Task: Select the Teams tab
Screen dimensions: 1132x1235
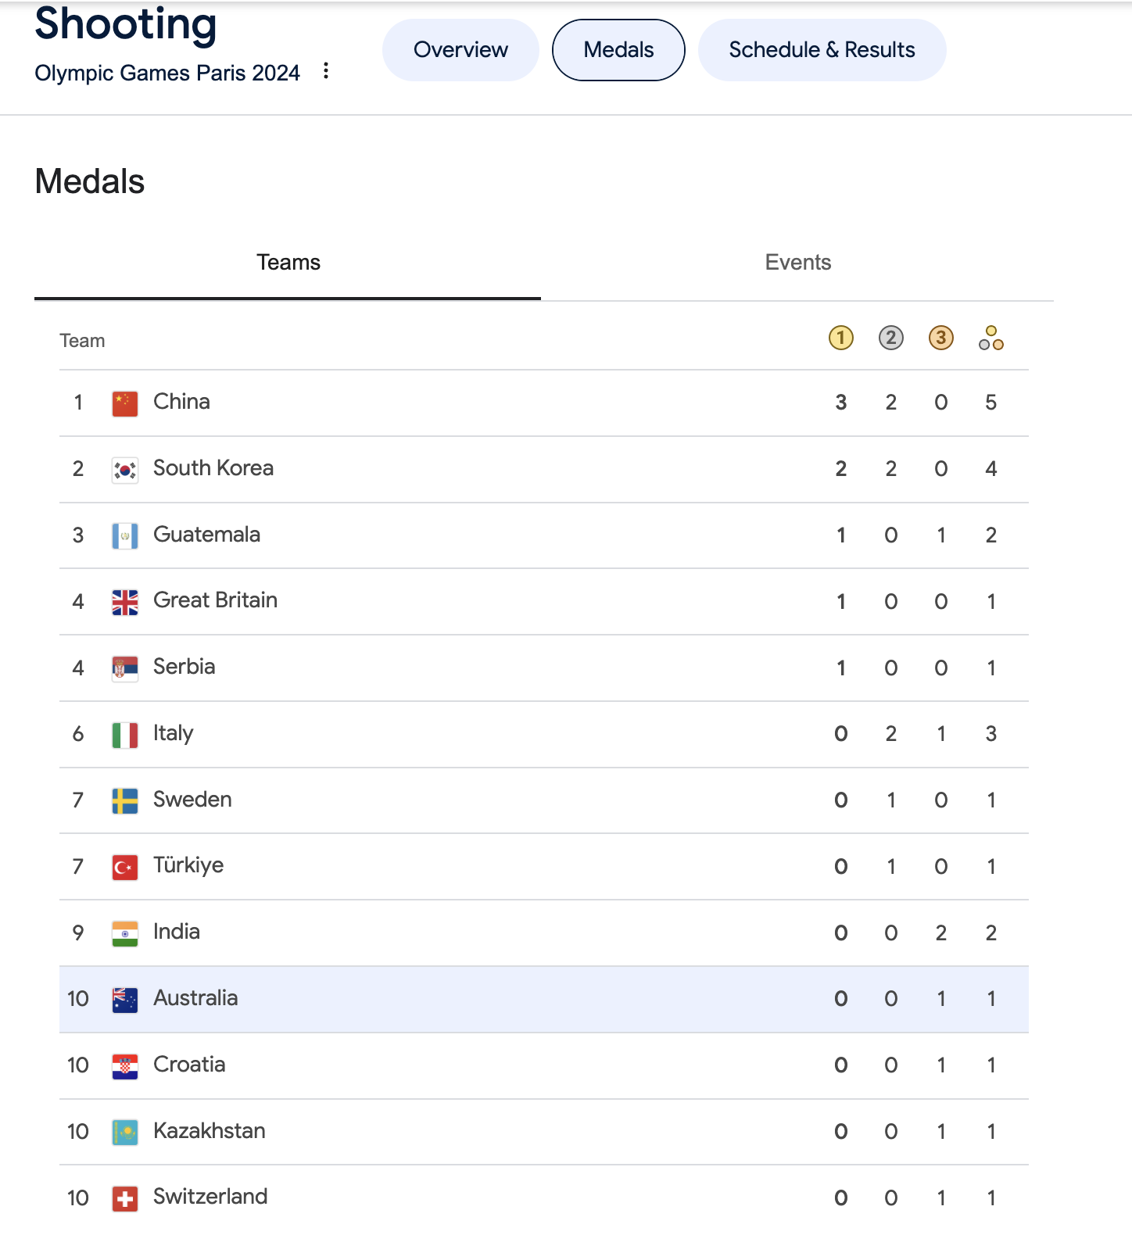Action: click(288, 263)
